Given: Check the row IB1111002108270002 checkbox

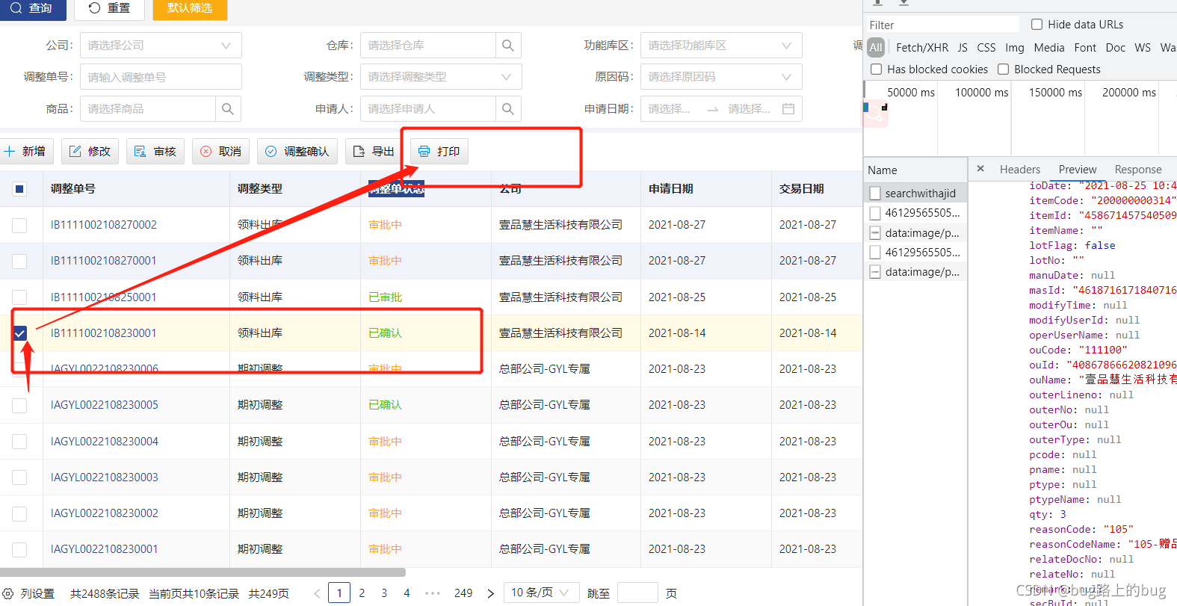Looking at the screenshot, I should 20,225.
